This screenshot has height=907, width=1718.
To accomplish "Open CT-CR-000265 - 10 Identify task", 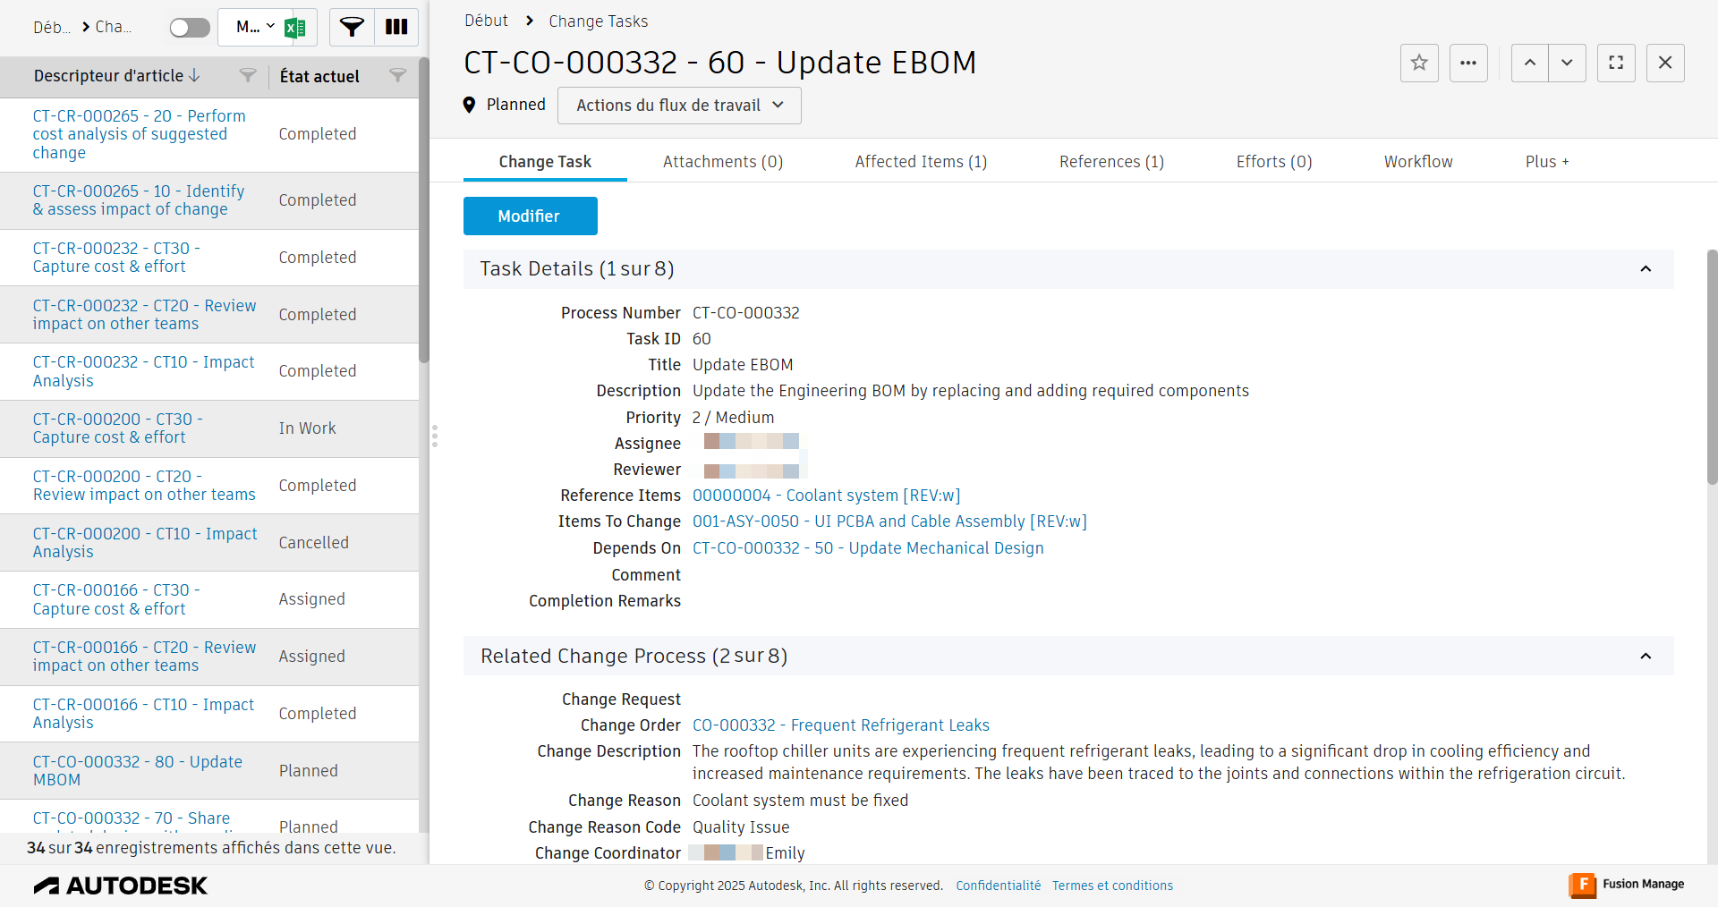I will click(x=139, y=200).
